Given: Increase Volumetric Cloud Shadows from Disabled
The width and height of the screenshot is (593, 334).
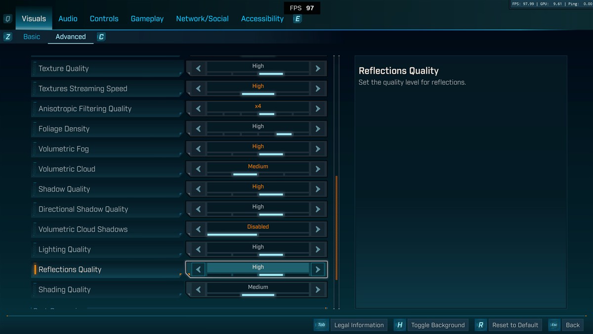Looking at the screenshot, I should [318, 229].
